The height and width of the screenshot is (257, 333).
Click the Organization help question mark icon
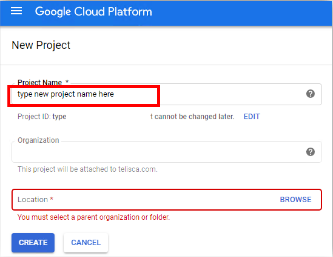310,152
